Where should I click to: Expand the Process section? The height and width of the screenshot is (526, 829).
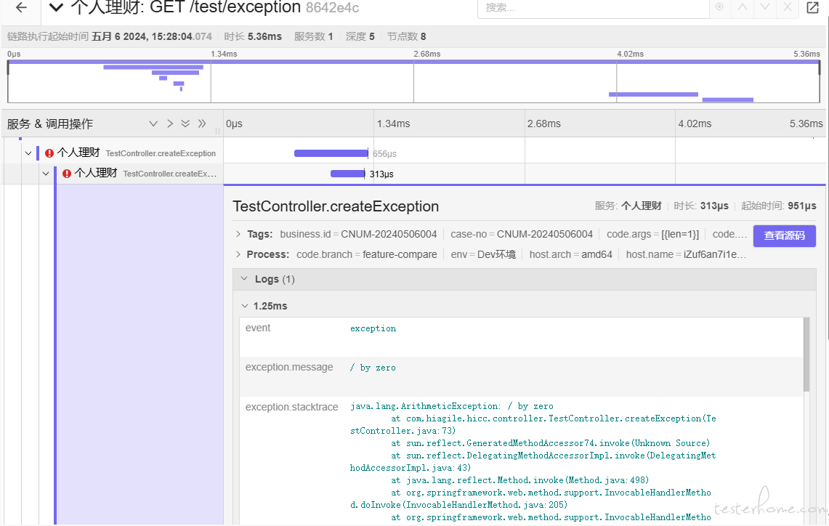[238, 254]
